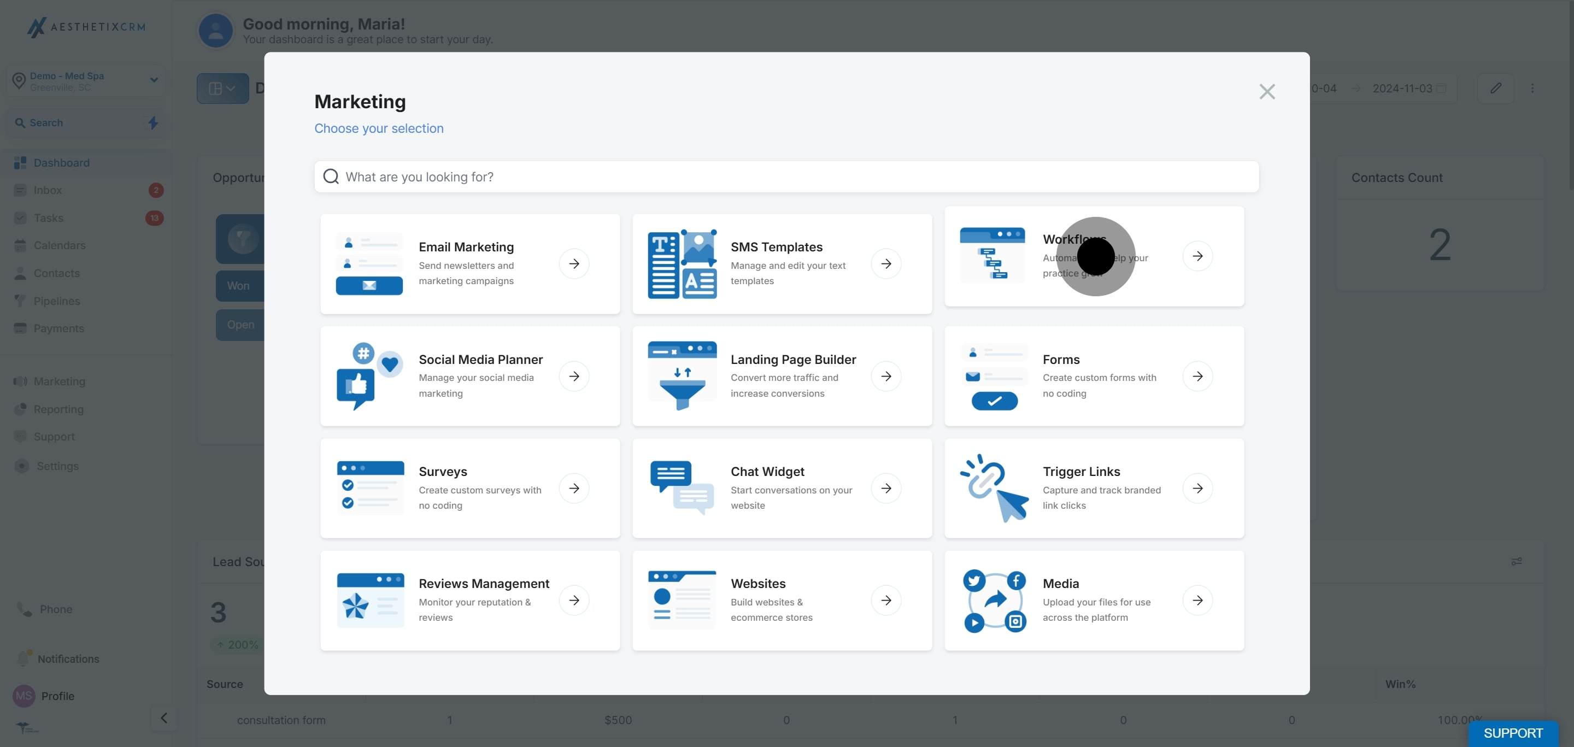The image size is (1574, 747).
Task: Open the dashboard layout dropdown button
Action: point(222,89)
